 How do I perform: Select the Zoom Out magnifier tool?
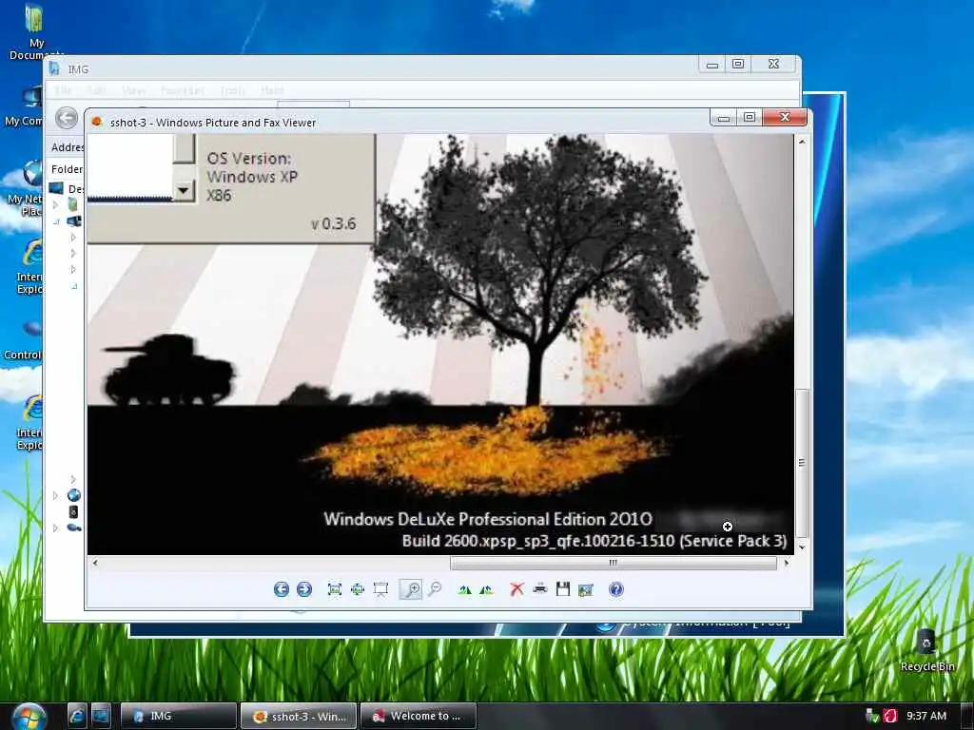(435, 589)
